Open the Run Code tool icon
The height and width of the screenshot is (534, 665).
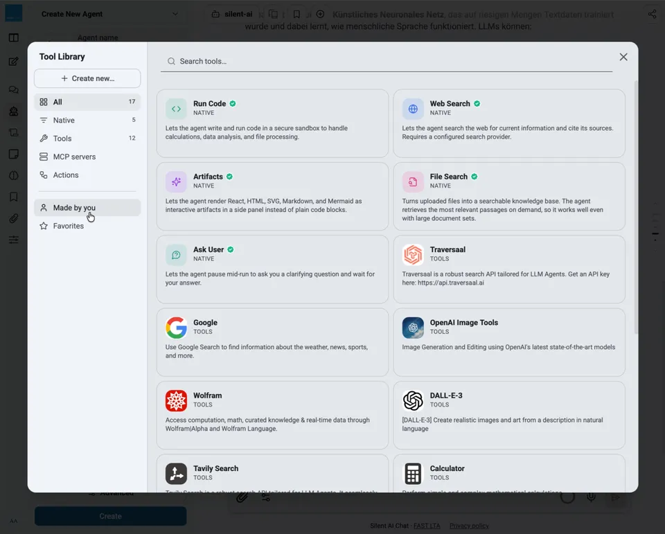point(176,109)
